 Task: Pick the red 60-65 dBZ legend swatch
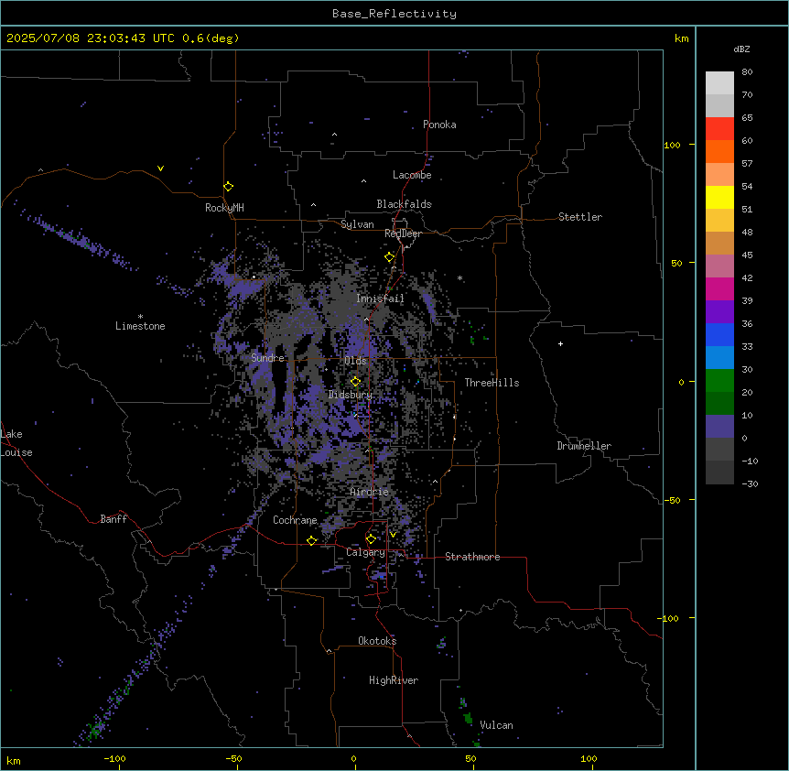[719, 129]
